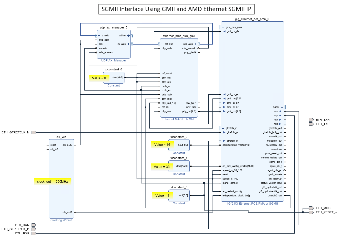This screenshot has height=237, width=342.
Task: Select the ETH_RXP input port symbol
Action: tap(34, 233)
